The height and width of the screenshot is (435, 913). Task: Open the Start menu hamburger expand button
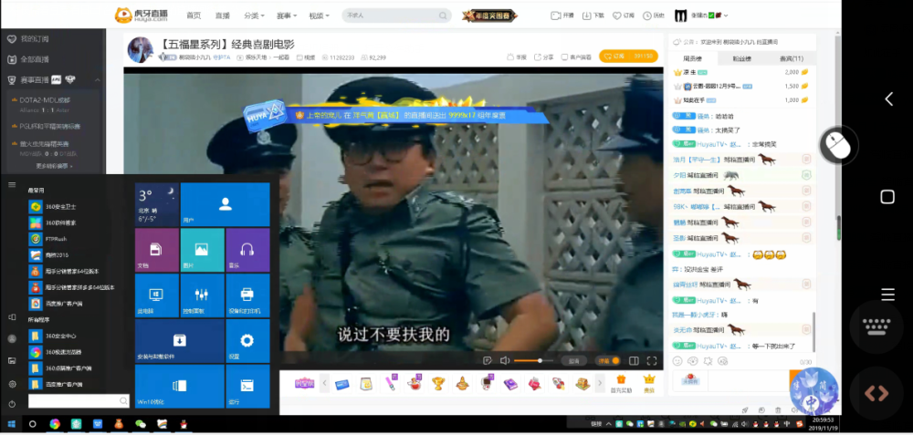(12, 184)
